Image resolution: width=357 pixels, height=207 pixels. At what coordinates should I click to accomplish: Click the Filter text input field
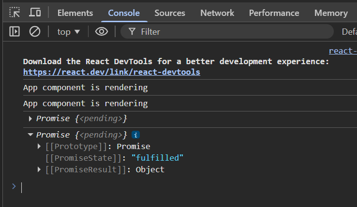pos(232,32)
